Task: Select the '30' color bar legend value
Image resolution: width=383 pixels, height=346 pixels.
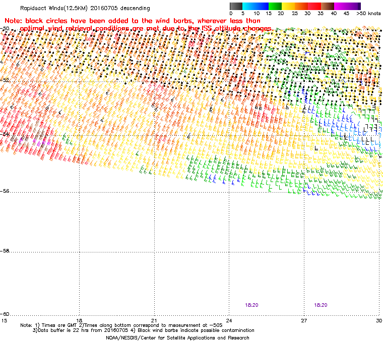Action: click(x=307, y=14)
